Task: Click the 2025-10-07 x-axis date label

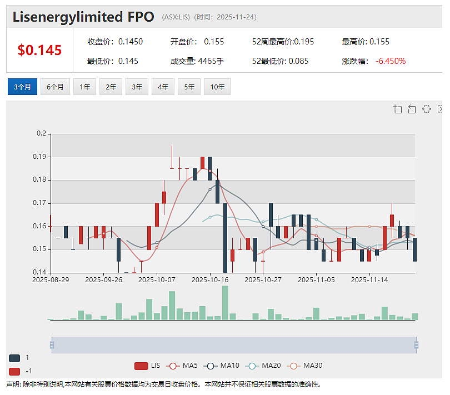Action: pyautogui.click(x=157, y=280)
